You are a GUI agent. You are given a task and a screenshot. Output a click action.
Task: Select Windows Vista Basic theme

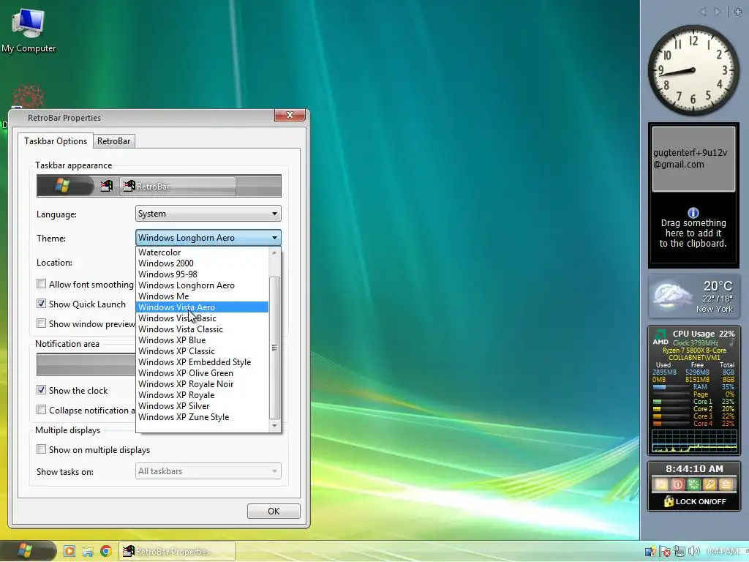tap(203, 318)
